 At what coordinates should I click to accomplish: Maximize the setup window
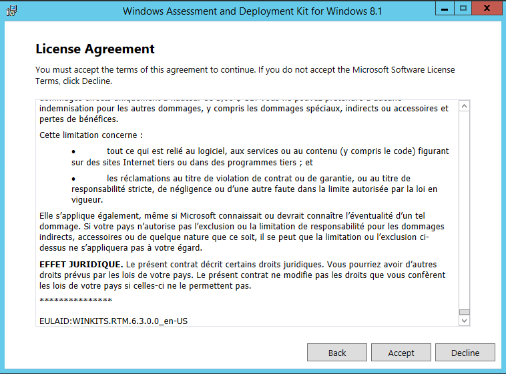(x=463, y=9)
